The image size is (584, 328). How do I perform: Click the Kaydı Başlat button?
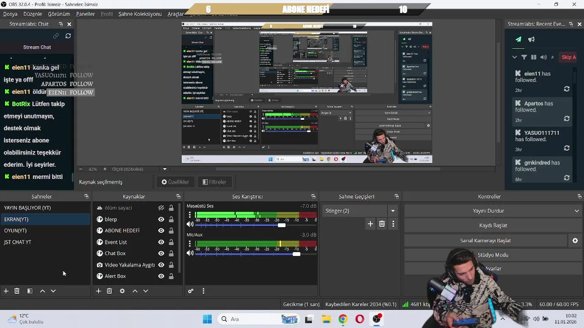[x=493, y=225]
